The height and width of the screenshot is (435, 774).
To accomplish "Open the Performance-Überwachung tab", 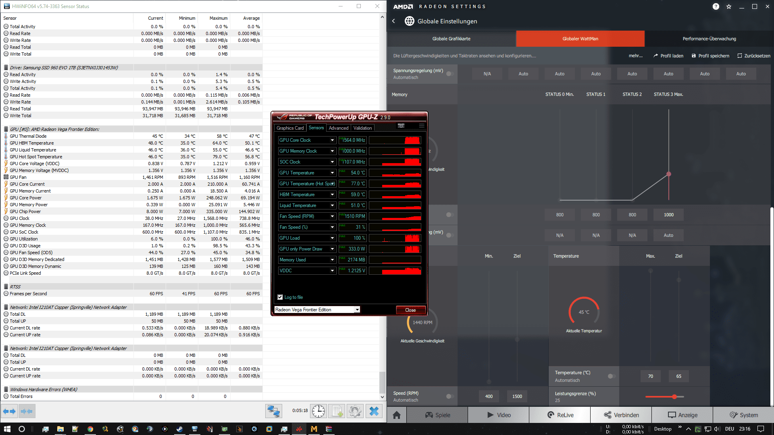I will pyautogui.click(x=709, y=39).
